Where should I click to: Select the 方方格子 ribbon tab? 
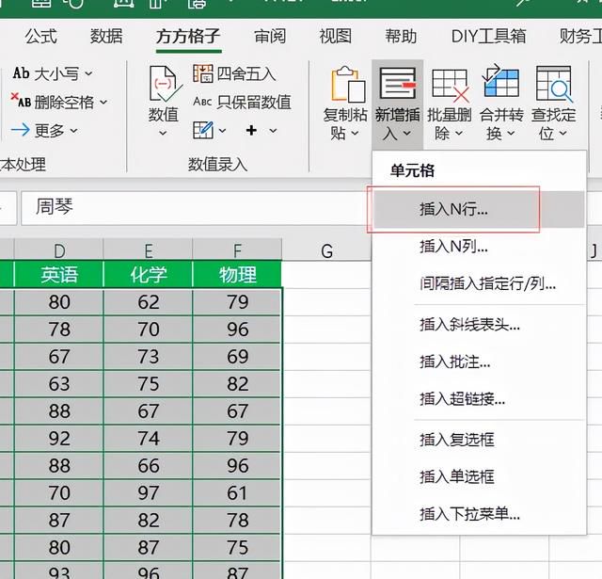188,37
